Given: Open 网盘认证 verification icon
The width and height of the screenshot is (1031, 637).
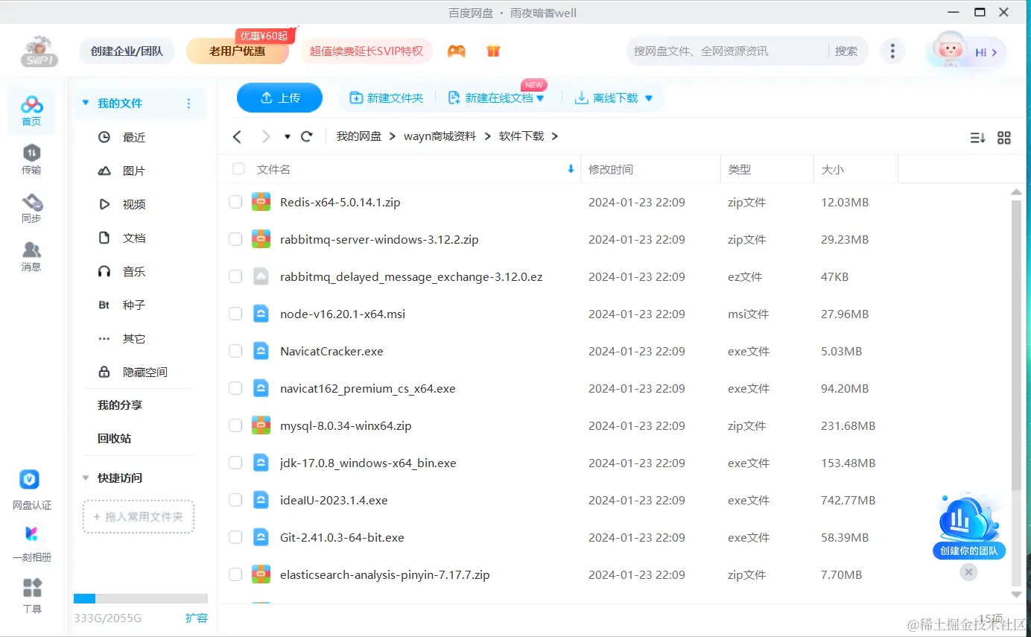Looking at the screenshot, I should coord(29,479).
